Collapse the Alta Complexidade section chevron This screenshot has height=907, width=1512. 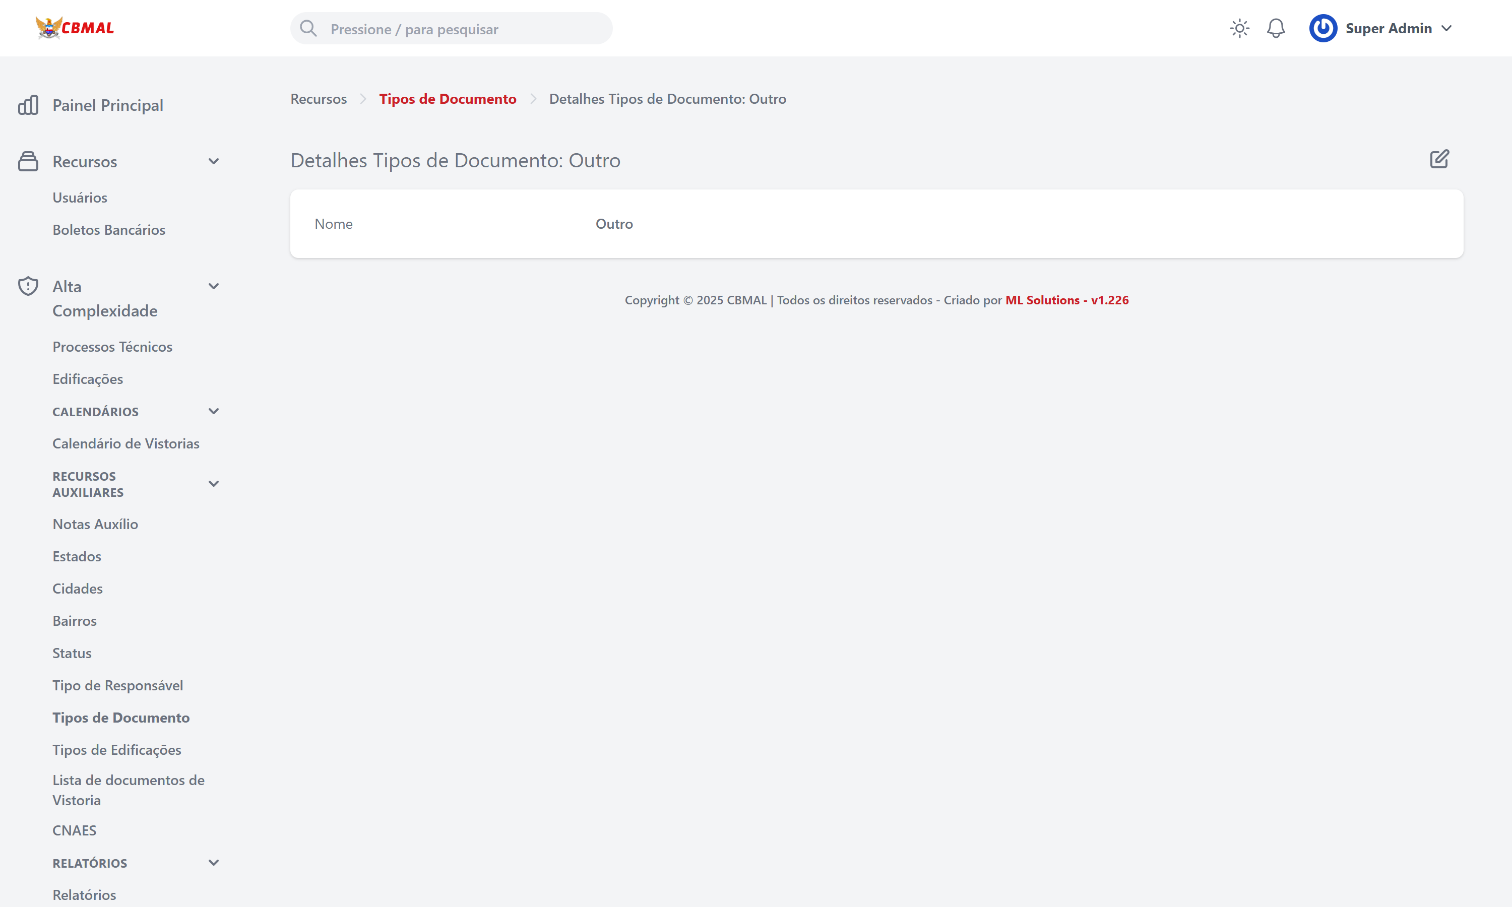tap(213, 286)
